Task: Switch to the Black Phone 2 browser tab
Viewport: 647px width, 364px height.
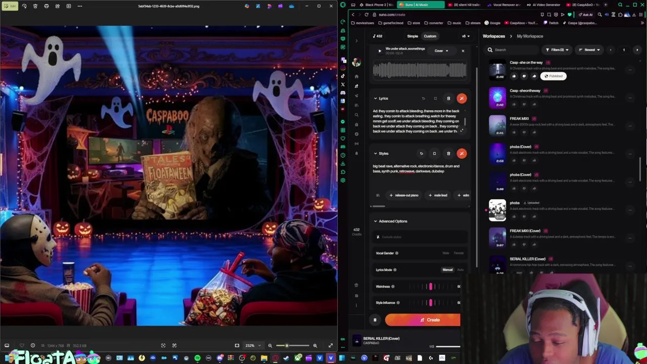Action: [x=376, y=5]
